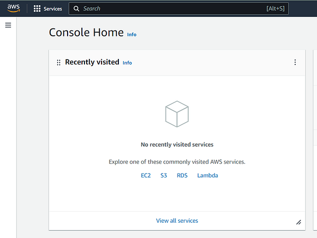Click the Services menu label
Viewport: 317px width, 238px height.
(53, 9)
